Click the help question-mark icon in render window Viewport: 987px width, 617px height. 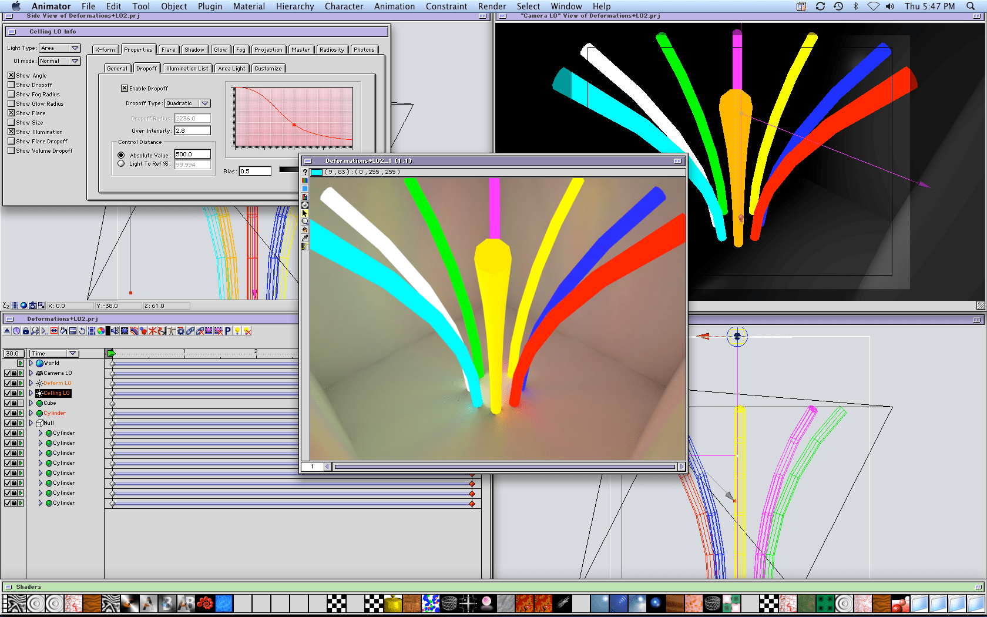[305, 172]
